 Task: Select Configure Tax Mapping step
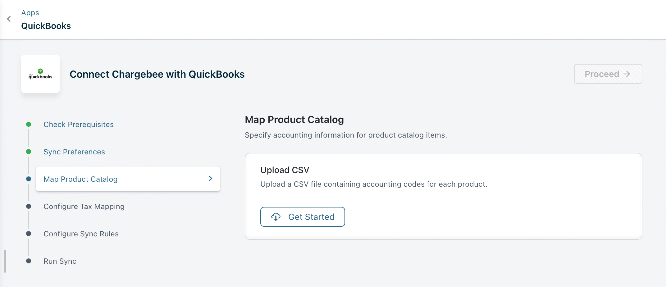tap(84, 207)
